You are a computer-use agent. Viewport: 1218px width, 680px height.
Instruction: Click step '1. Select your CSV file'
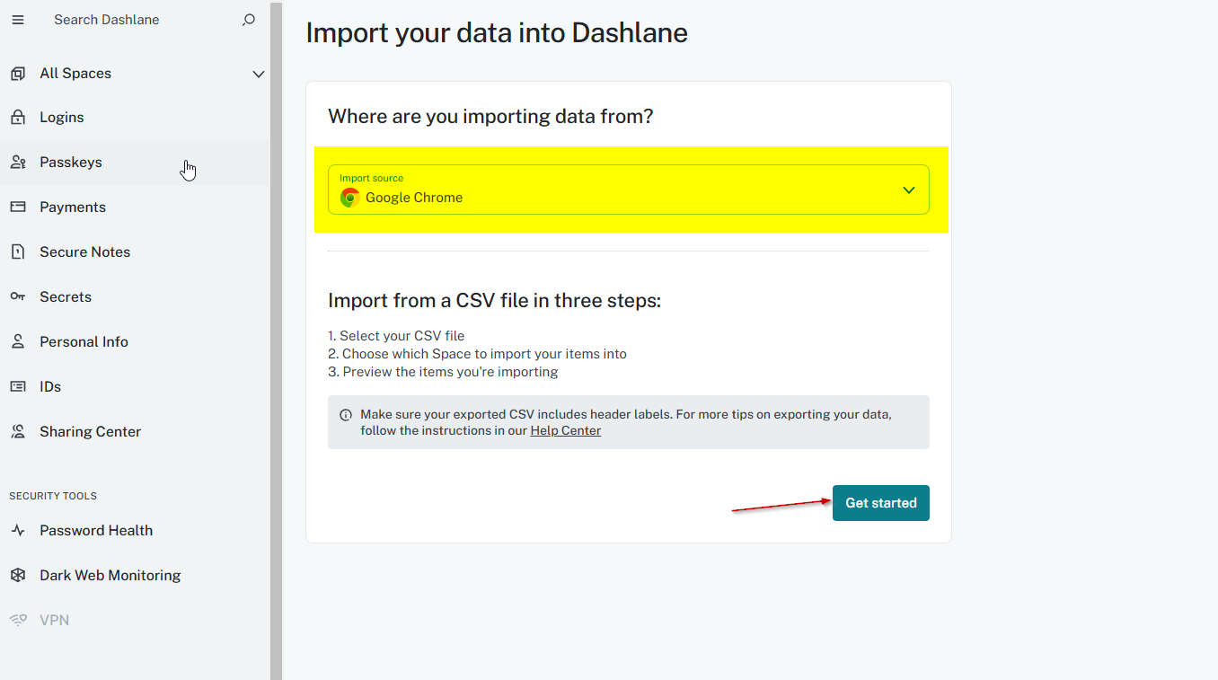[396, 336]
